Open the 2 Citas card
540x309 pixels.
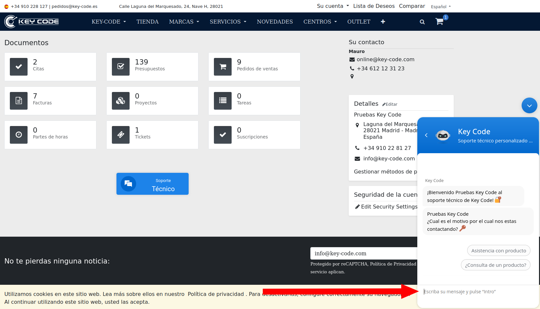(50, 67)
